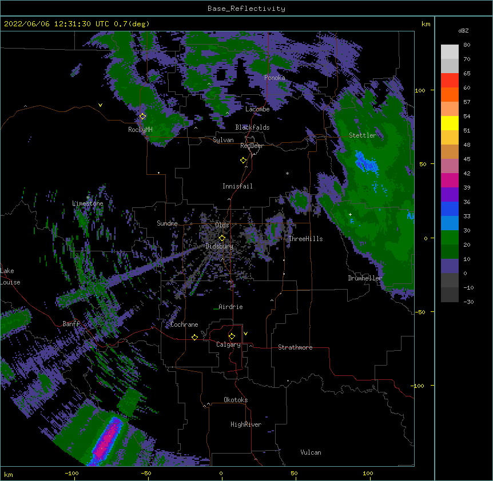
Task: Click the 50 tick on the bottom horizontal axis
Action: click(x=294, y=473)
